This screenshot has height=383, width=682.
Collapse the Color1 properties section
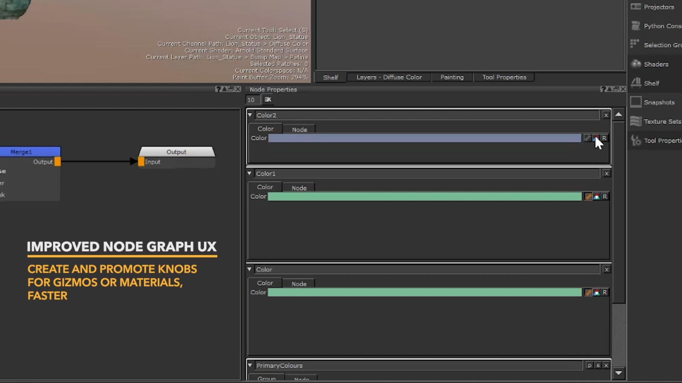tap(249, 173)
